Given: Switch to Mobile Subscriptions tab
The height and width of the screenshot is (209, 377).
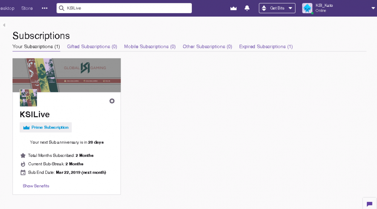Looking at the screenshot, I should tap(150, 47).
